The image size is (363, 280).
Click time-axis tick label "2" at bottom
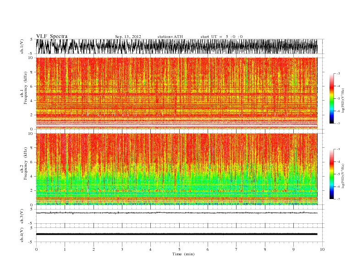tap(93, 249)
